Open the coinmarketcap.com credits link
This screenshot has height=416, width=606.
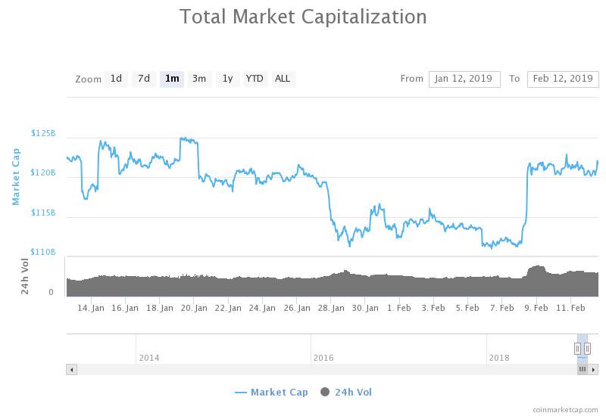tap(565, 409)
